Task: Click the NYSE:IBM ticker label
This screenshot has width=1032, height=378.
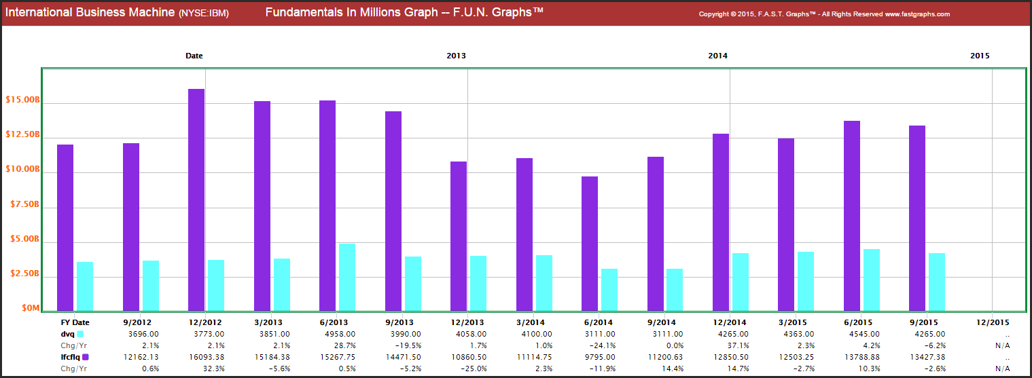Action: coord(204,14)
